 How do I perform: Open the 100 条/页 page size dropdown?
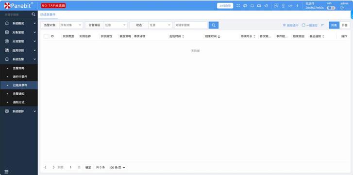117,167
